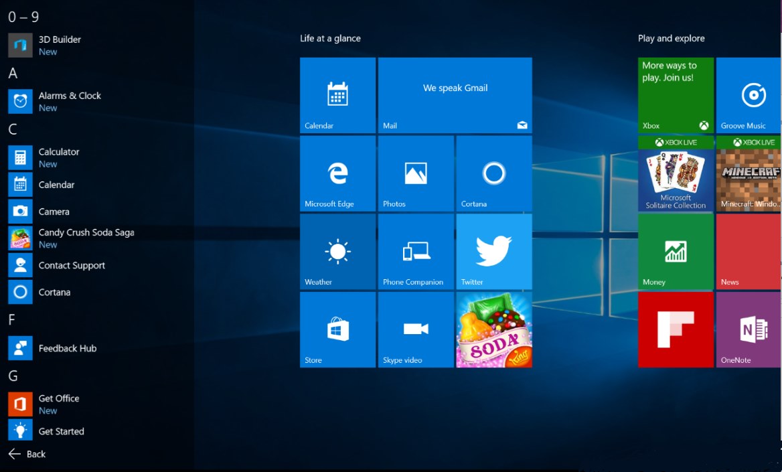Image resolution: width=782 pixels, height=472 pixels.
Task: Select the letter A group header
Action: (13, 74)
